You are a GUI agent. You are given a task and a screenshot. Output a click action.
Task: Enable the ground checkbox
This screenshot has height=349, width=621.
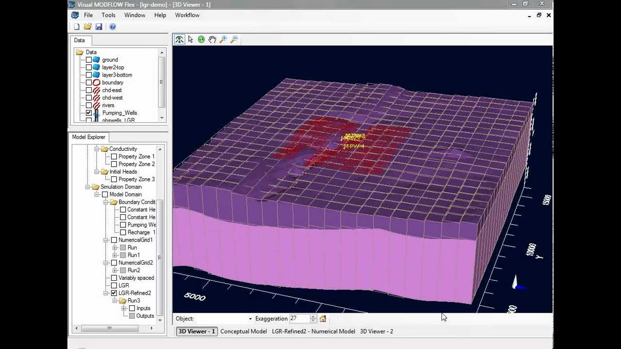click(x=89, y=60)
